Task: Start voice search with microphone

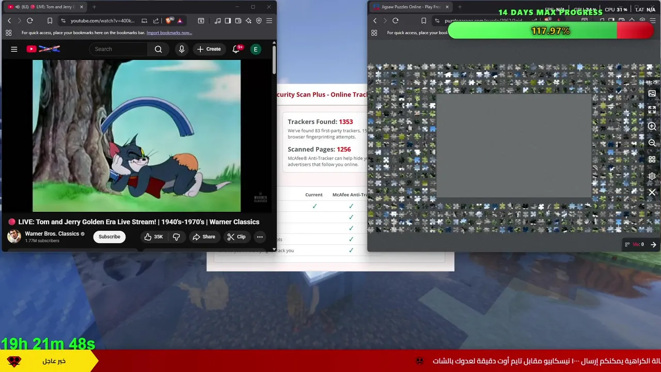Action: coord(181,49)
